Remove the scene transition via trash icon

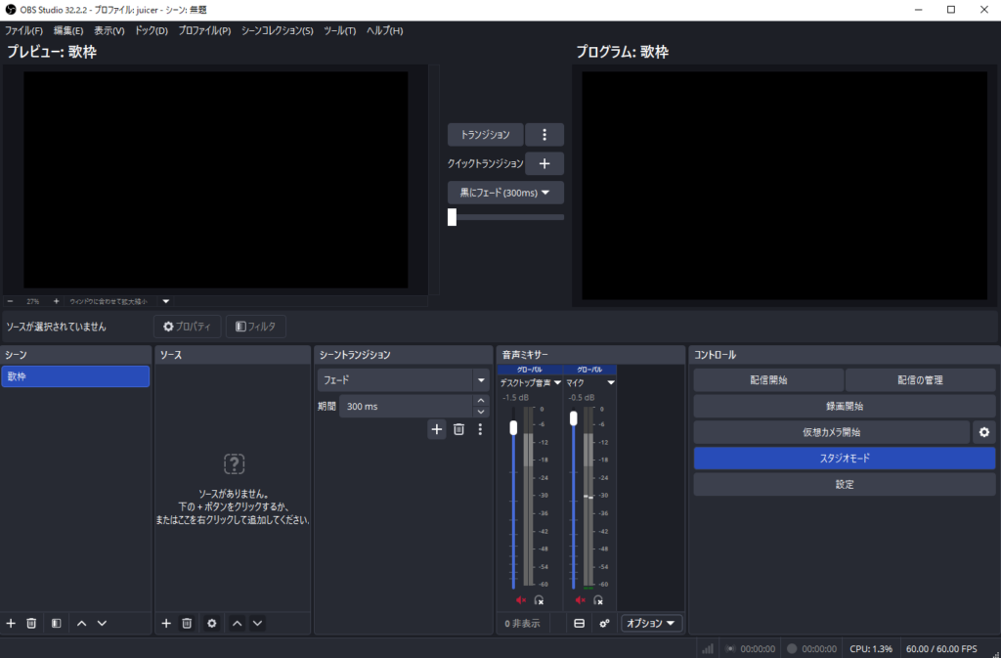459,429
